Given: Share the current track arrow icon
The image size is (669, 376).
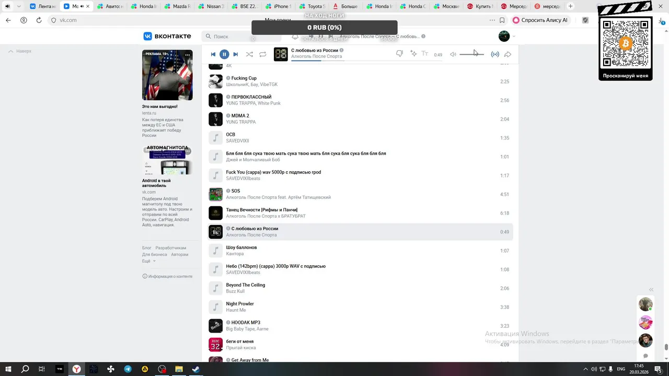Looking at the screenshot, I should pyautogui.click(x=507, y=54).
